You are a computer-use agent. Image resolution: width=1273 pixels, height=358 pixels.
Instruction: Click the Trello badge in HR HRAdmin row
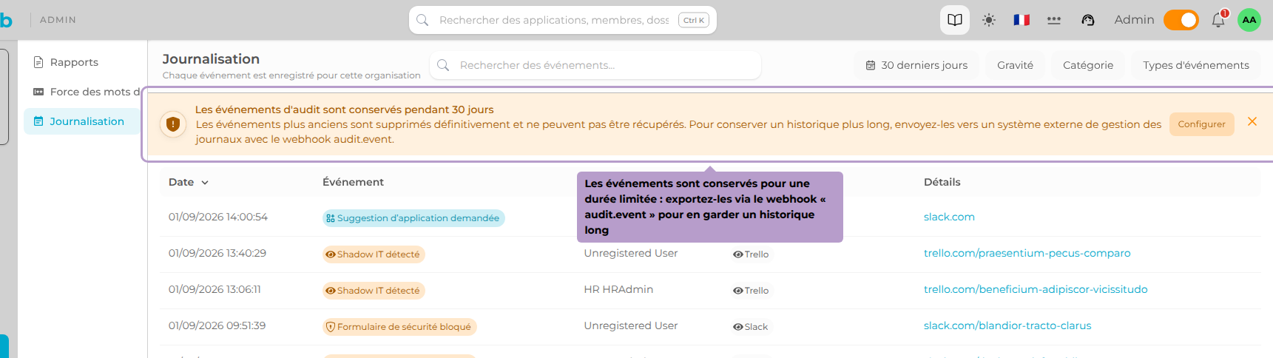tap(751, 291)
